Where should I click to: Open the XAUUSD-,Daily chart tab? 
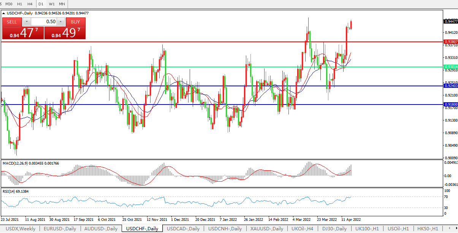(266, 228)
